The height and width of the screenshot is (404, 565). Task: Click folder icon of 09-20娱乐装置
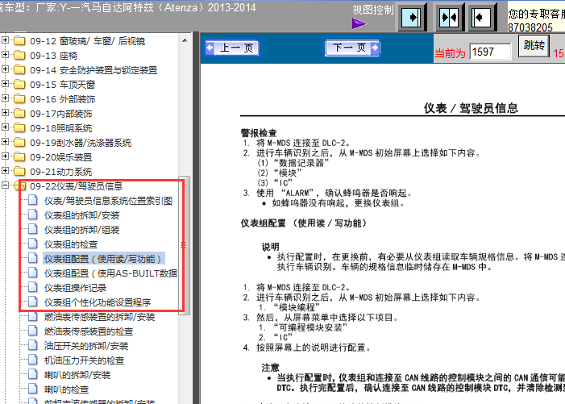click(19, 156)
